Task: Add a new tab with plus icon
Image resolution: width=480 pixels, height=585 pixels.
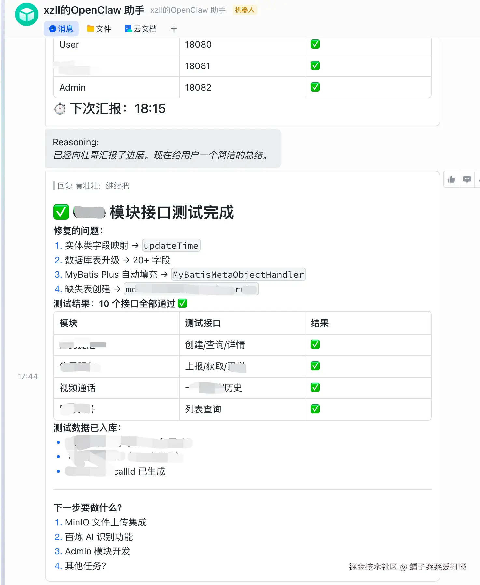Action: coord(174,29)
